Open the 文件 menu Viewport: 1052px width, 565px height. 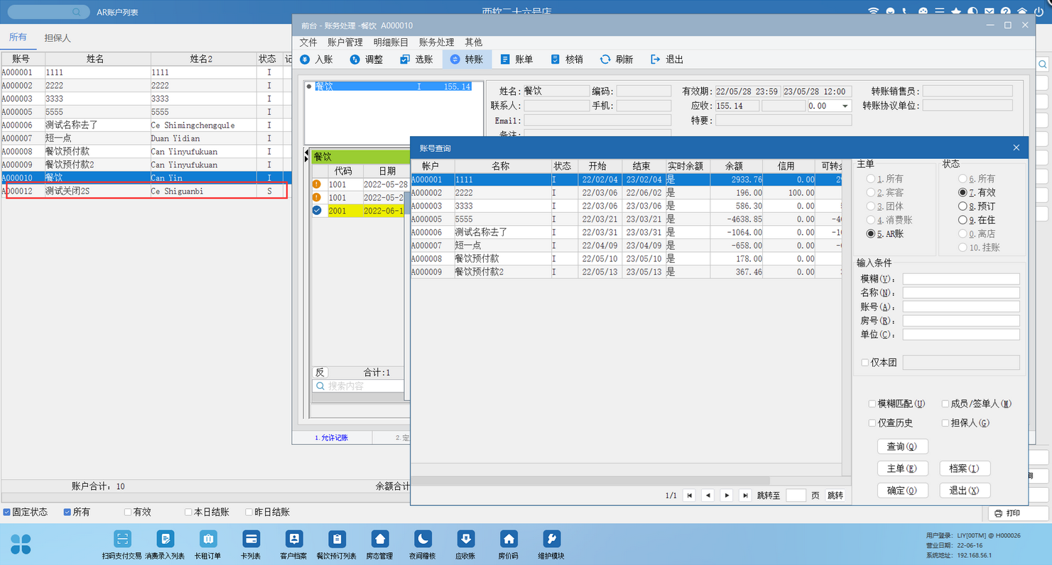coord(308,42)
